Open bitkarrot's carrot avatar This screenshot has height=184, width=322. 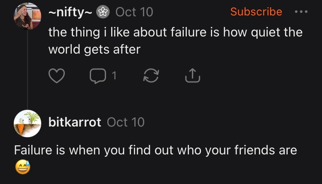click(27, 123)
